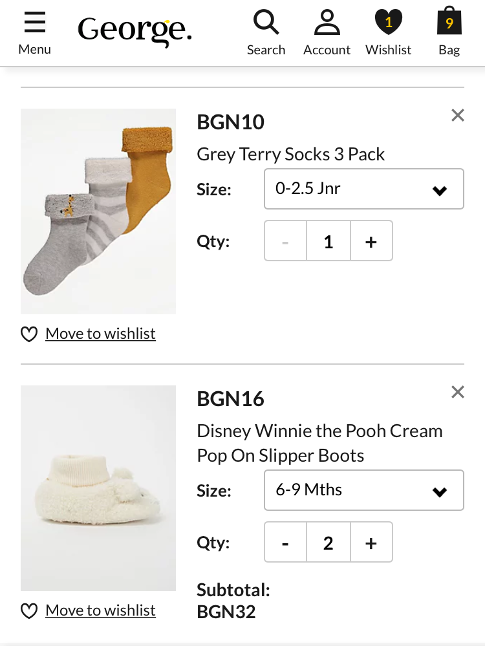Decrease Grey Terry Socks quantity

pos(285,241)
